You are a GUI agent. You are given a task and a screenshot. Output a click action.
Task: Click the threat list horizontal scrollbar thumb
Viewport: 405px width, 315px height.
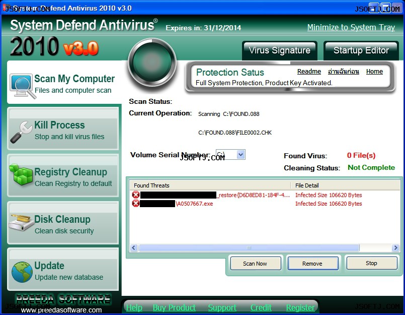pyautogui.click(x=249, y=247)
